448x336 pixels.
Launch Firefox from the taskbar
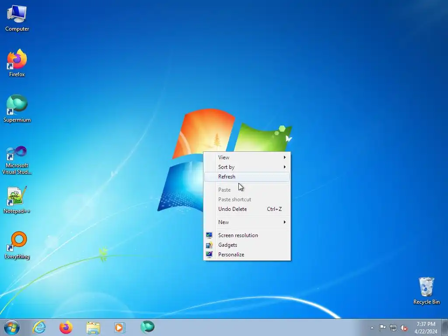pos(66,327)
